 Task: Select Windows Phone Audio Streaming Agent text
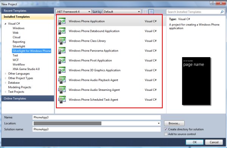pos(94,90)
